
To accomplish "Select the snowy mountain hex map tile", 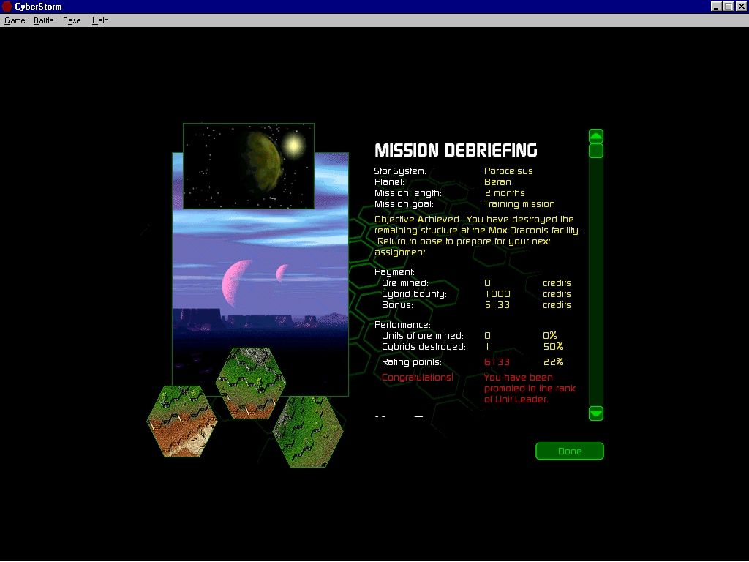I will coord(252,384).
